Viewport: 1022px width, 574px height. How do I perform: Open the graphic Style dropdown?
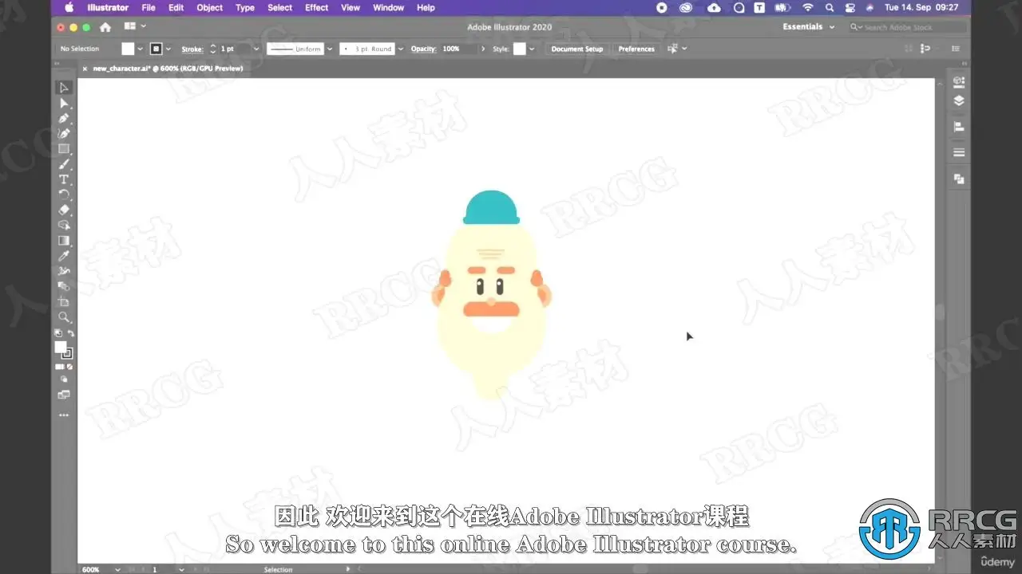tap(532, 49)
